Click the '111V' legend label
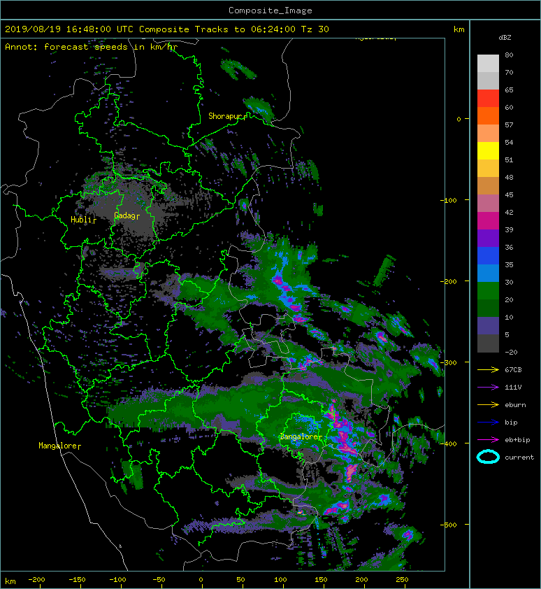541x589 pixels. [513, 388]
